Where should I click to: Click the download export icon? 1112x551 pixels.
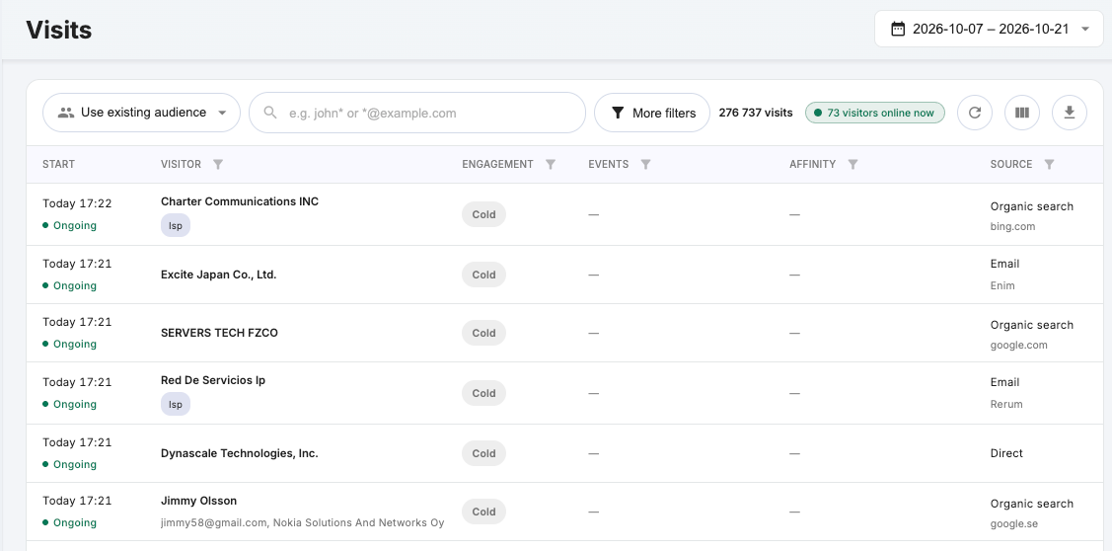pyautogui.click(x=1070, y=113)
